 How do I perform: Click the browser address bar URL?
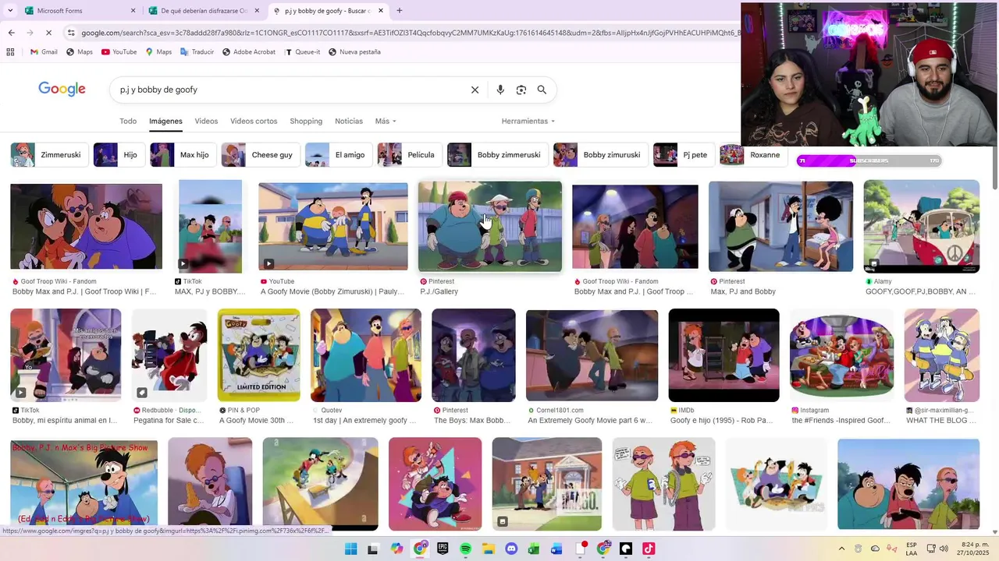tap(406, 33)
